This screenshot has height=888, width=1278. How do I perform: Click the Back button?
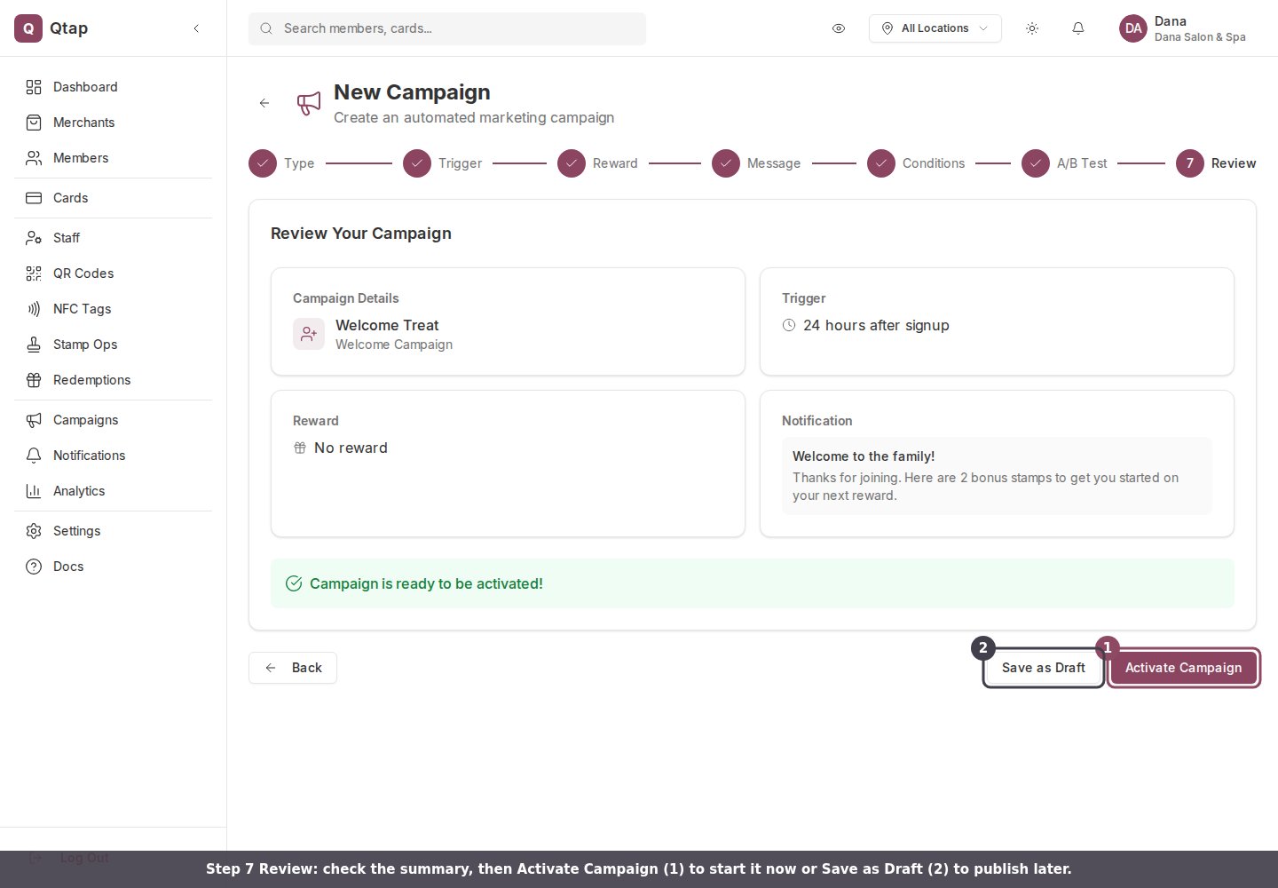click(x=293, y=668)
